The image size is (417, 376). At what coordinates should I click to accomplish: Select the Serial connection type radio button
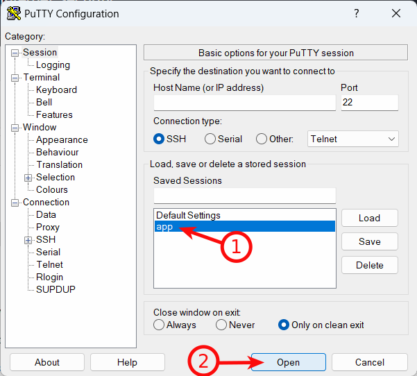click(x=210, y=139)
